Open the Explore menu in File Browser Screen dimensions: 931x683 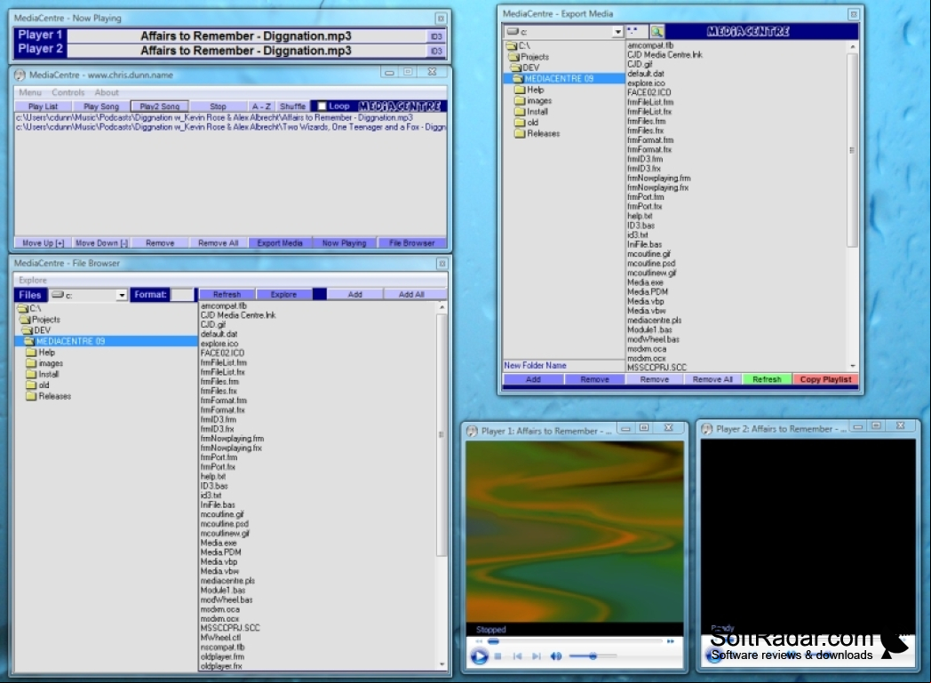coord(33,280)
